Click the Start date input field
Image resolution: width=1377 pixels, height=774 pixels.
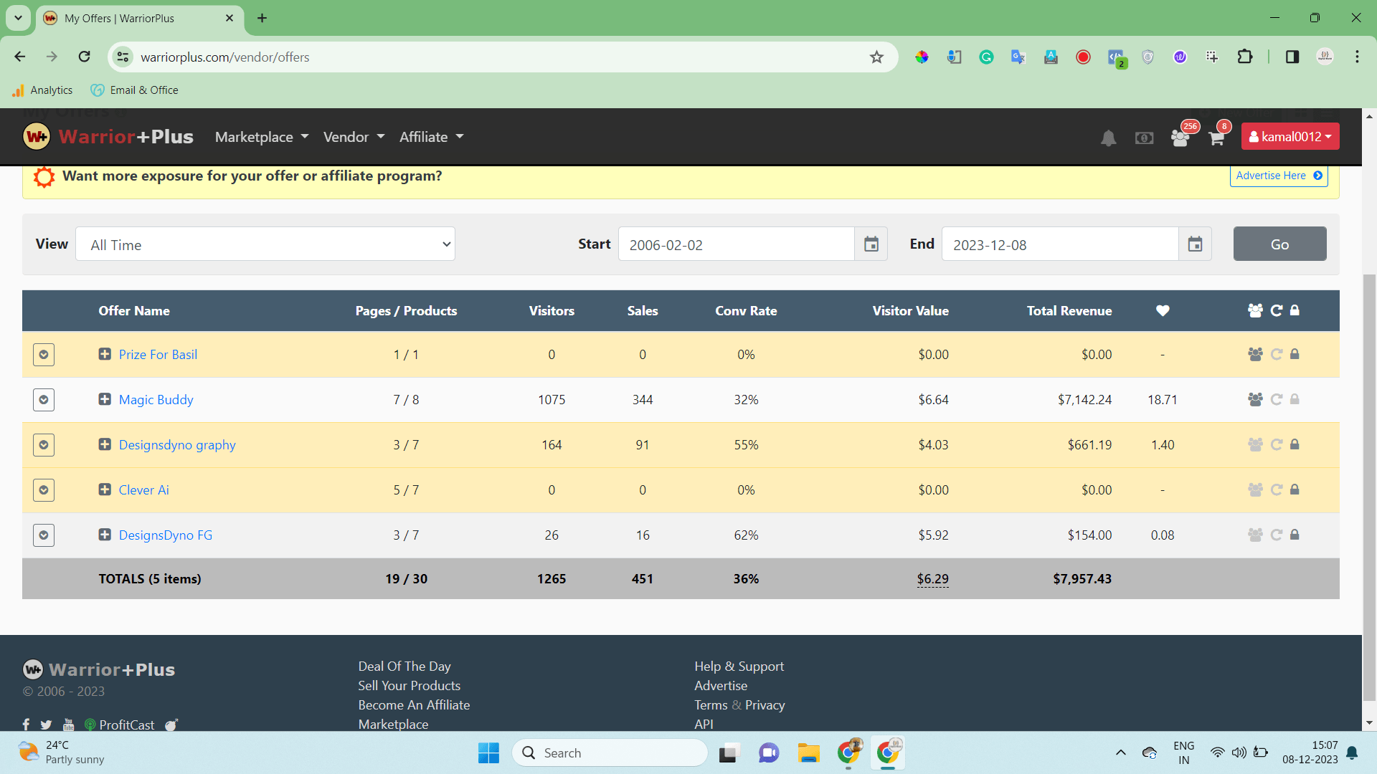pyautogui.click(x=737, y=244)
